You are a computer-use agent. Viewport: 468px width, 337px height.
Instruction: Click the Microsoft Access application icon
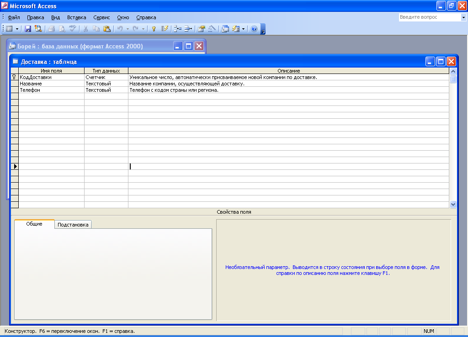point(5,5)
